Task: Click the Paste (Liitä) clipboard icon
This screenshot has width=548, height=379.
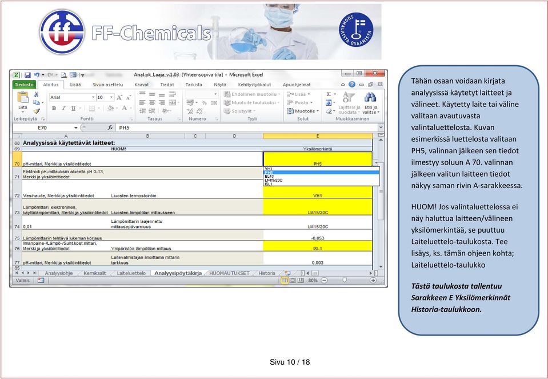Action: pyautogui.click(x=23, y=98)
